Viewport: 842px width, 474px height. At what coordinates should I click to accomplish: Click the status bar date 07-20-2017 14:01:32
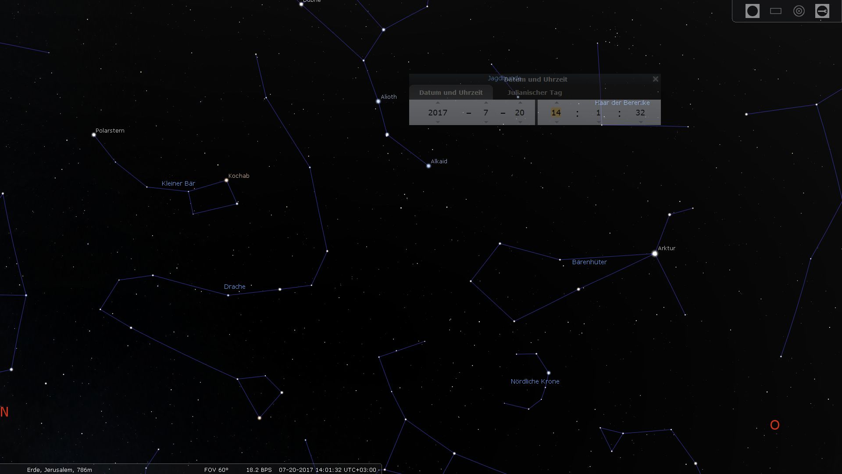tap(328, 470)
